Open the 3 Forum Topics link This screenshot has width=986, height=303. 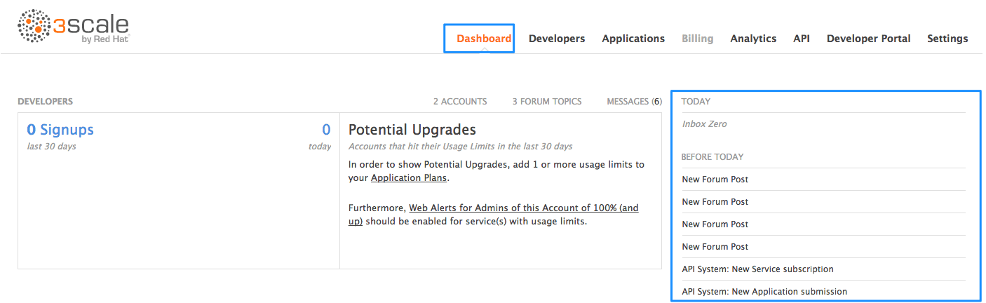point(546,102)
